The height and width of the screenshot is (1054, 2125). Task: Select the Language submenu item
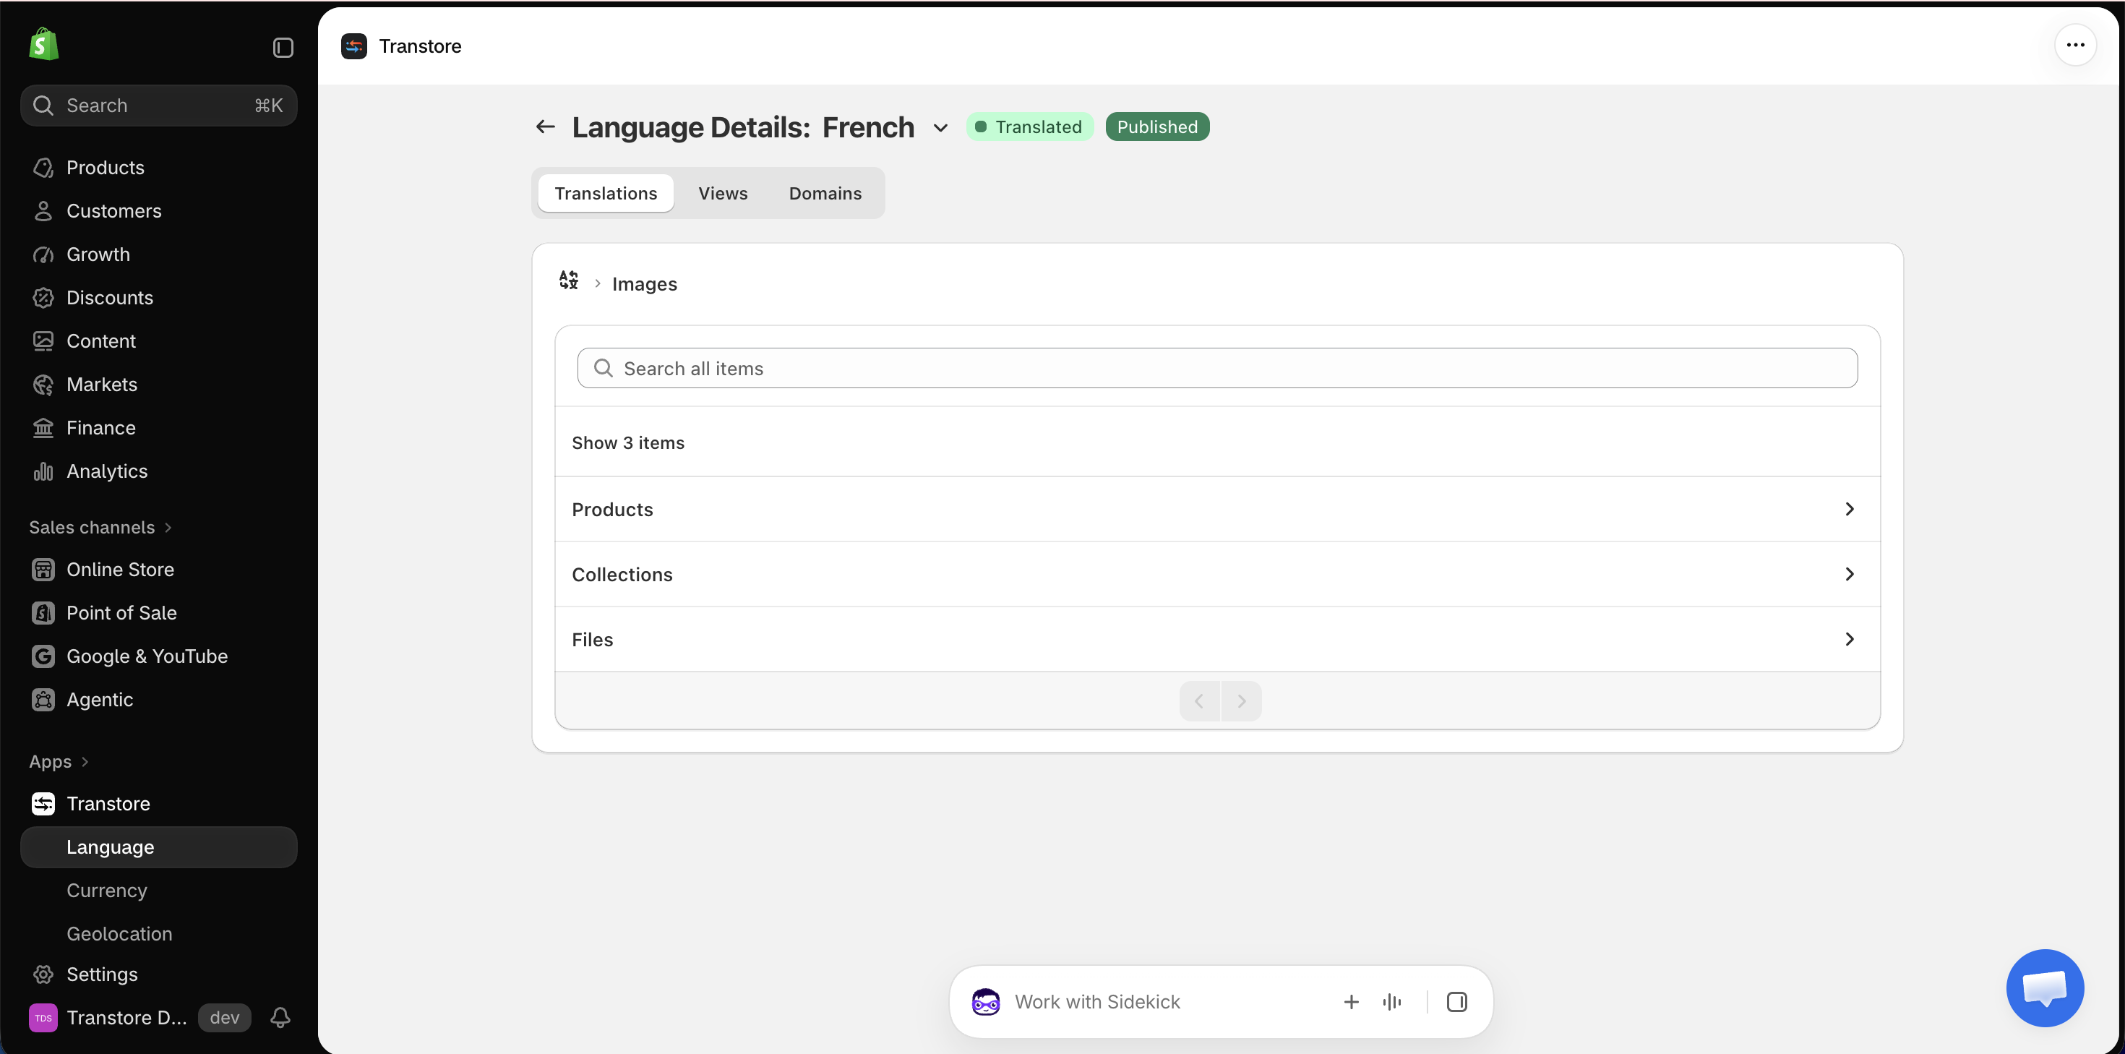158,848
